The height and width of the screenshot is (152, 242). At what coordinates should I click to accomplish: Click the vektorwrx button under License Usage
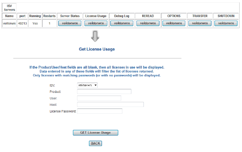(96, 24)
